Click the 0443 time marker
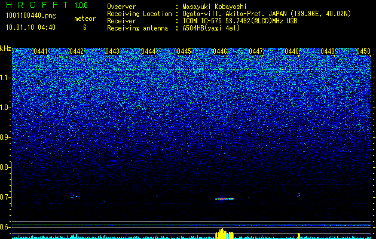376x239 pixels. click(x=112, y=51)
